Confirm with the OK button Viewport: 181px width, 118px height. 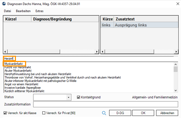tap(143, 113)
